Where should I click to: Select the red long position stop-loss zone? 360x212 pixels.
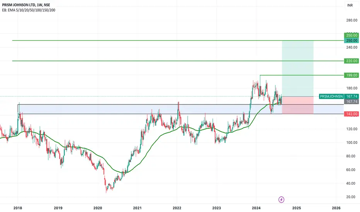click(x=297, y=105)
